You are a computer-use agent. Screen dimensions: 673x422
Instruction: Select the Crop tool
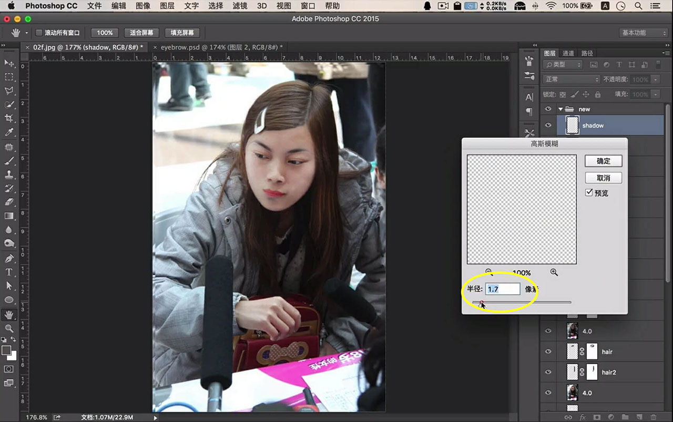[9, 118]
